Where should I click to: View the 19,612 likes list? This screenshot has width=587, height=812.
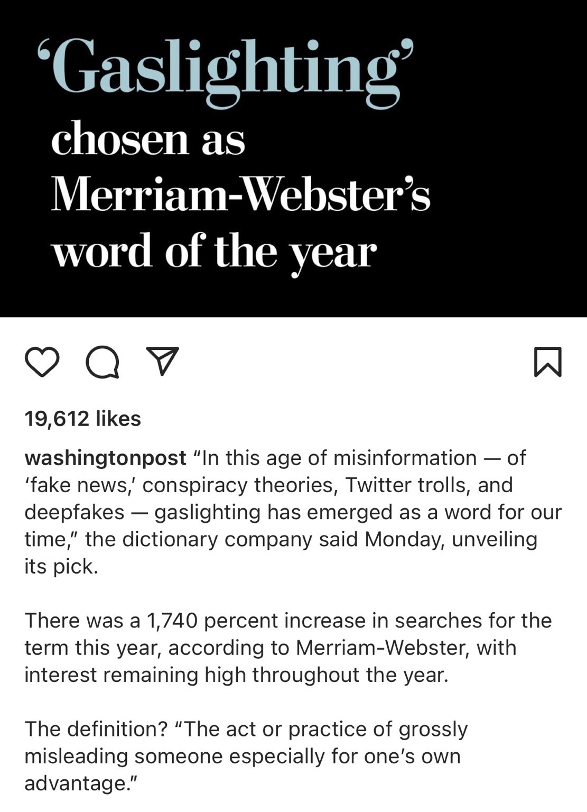point(82,419)
